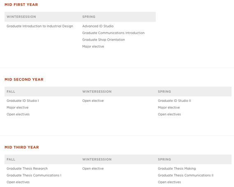Click Graduate Thesis Communications I
234x187 pixels.
(34, 175)
